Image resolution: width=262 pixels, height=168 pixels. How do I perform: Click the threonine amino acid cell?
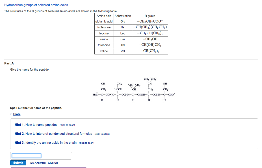pyautogui.click(x=104, y=45)
